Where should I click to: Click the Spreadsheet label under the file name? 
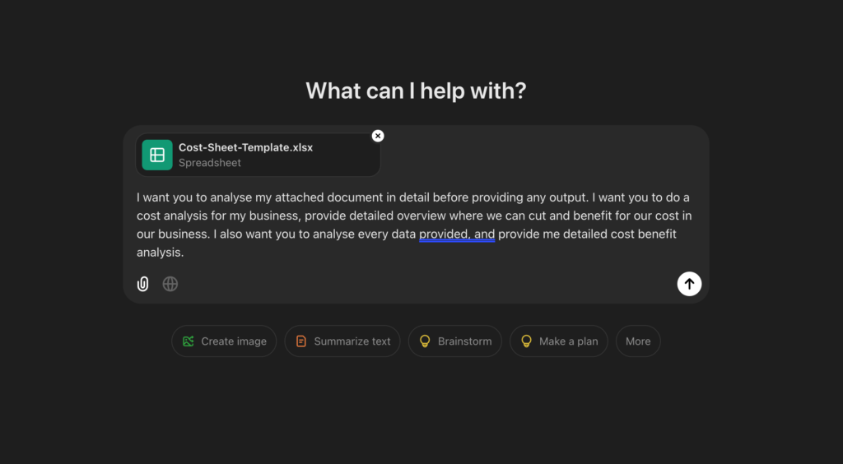click(x=210, y=163)
